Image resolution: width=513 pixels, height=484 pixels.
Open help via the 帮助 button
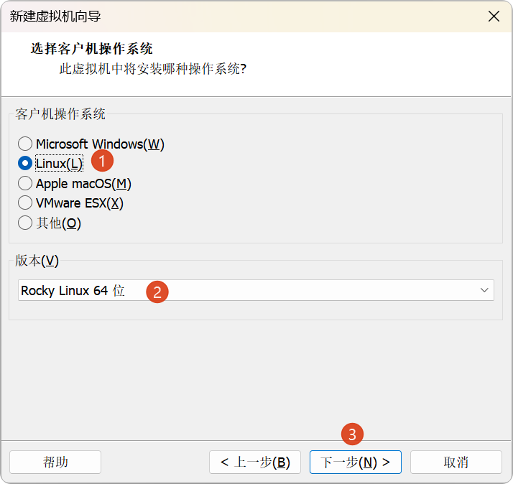[55, 462]
